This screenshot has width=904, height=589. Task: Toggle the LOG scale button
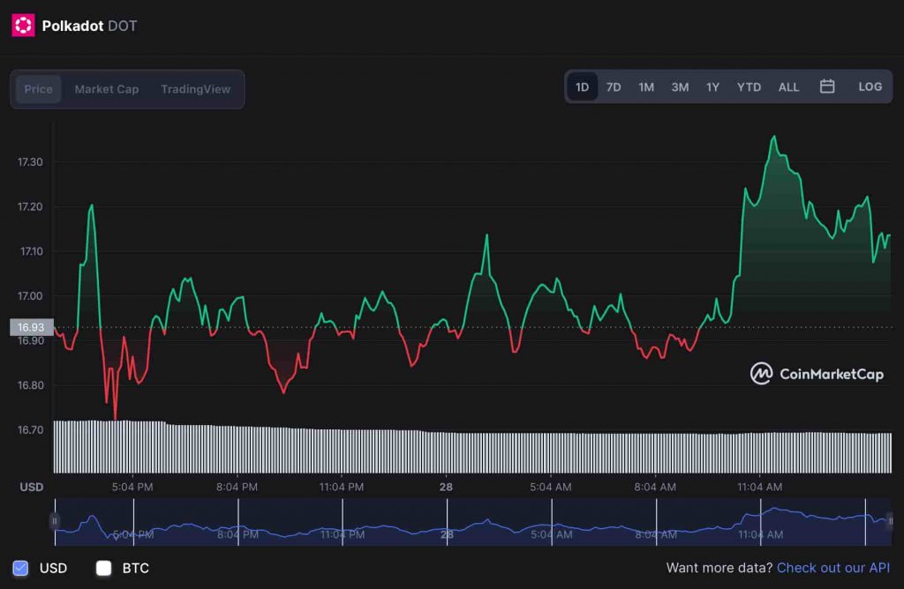(x=870, y=86)
